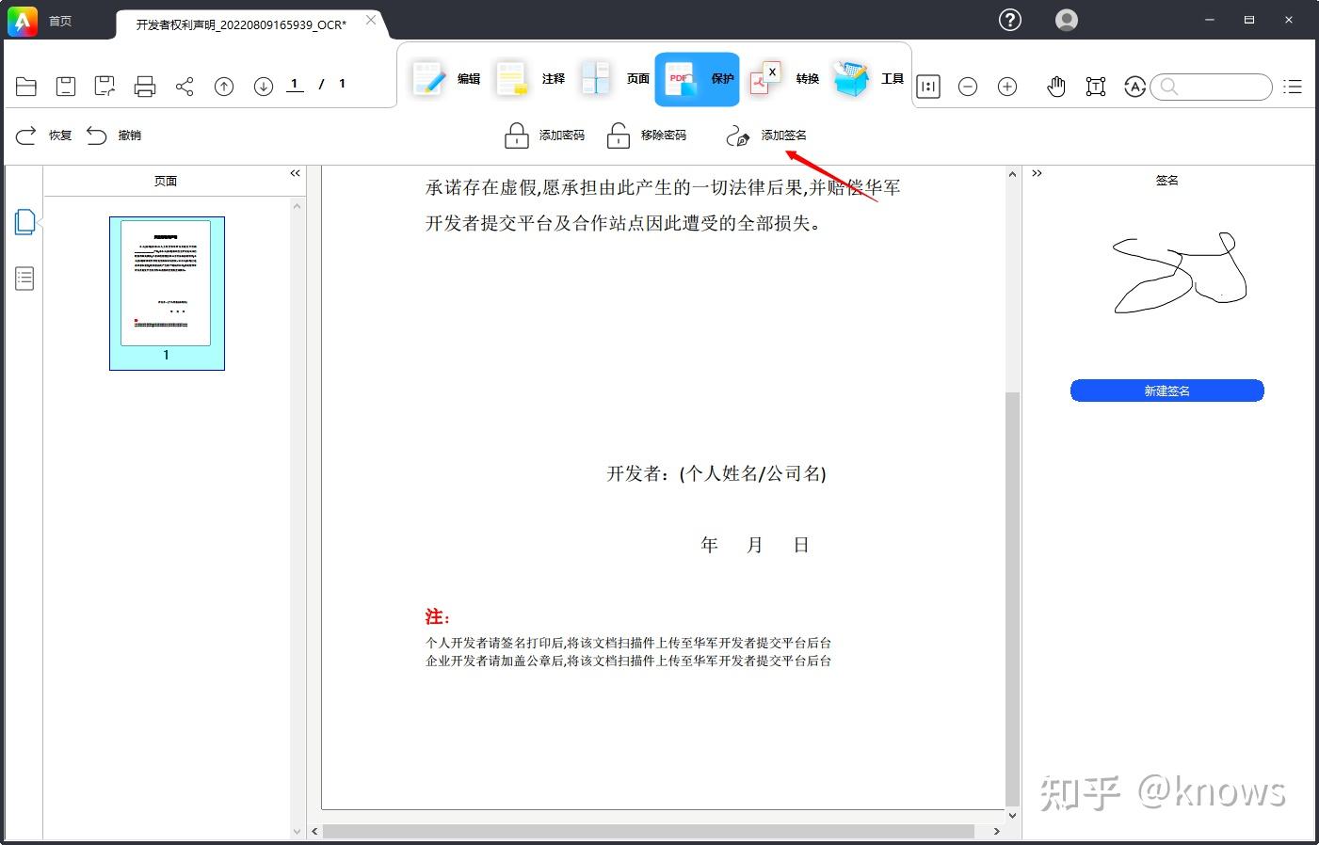This screenshot has height=845, width=1319.
Task: Click the current page number field
Action: coord(295,84)
